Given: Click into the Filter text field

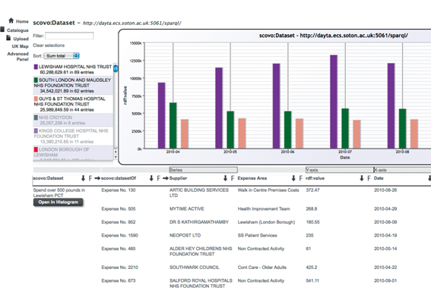Looking at the screenshot, I should 69,36.
